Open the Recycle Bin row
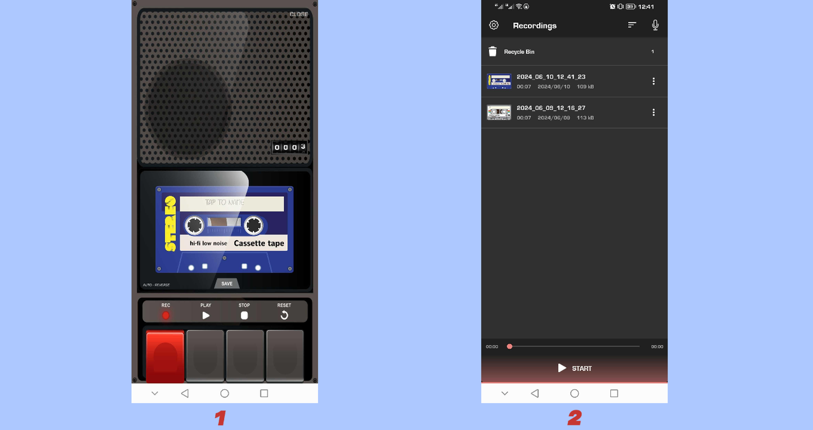The width and height of the screenshot is (813, 430). (574, 51)
